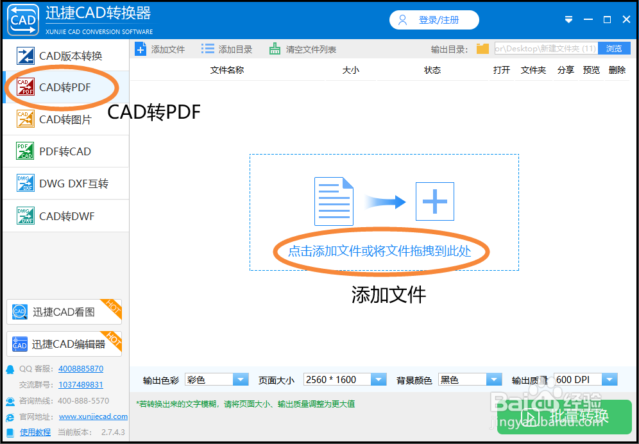The image size is (639, 444).
Task: Select the CAD转图片 conversion tool in sidebar
Action: coord(64,119)
